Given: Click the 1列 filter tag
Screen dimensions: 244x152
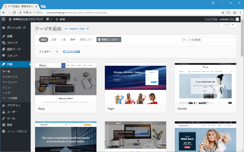Looking at the screenshot, I should pyautogui.click(x=57, y=52).
